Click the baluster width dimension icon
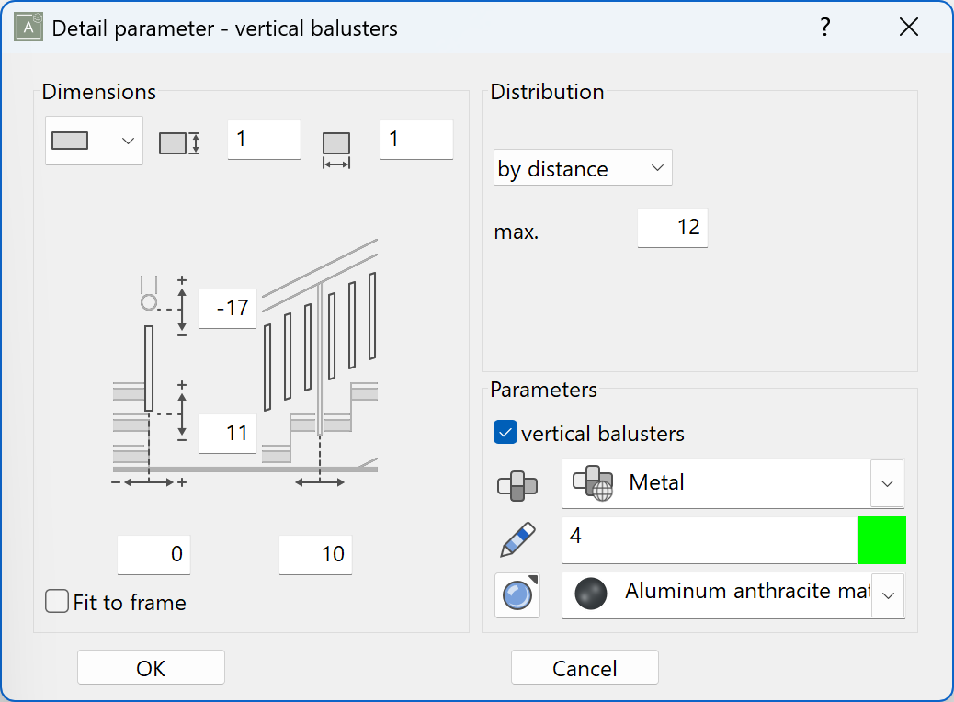954x702 pixels. click(335, 140)
